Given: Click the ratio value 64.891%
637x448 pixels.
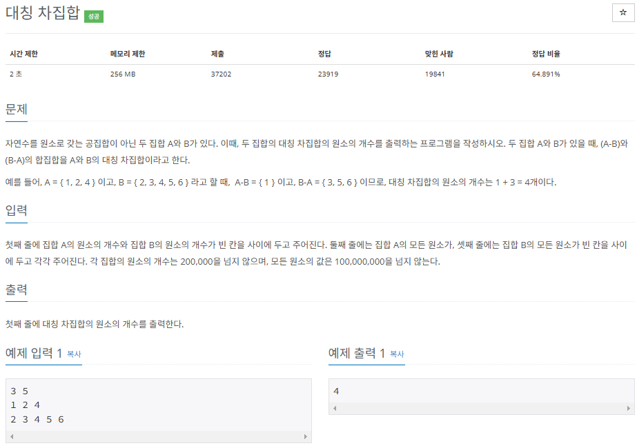Looking at the screenshot, I should [x=546, y=74].
